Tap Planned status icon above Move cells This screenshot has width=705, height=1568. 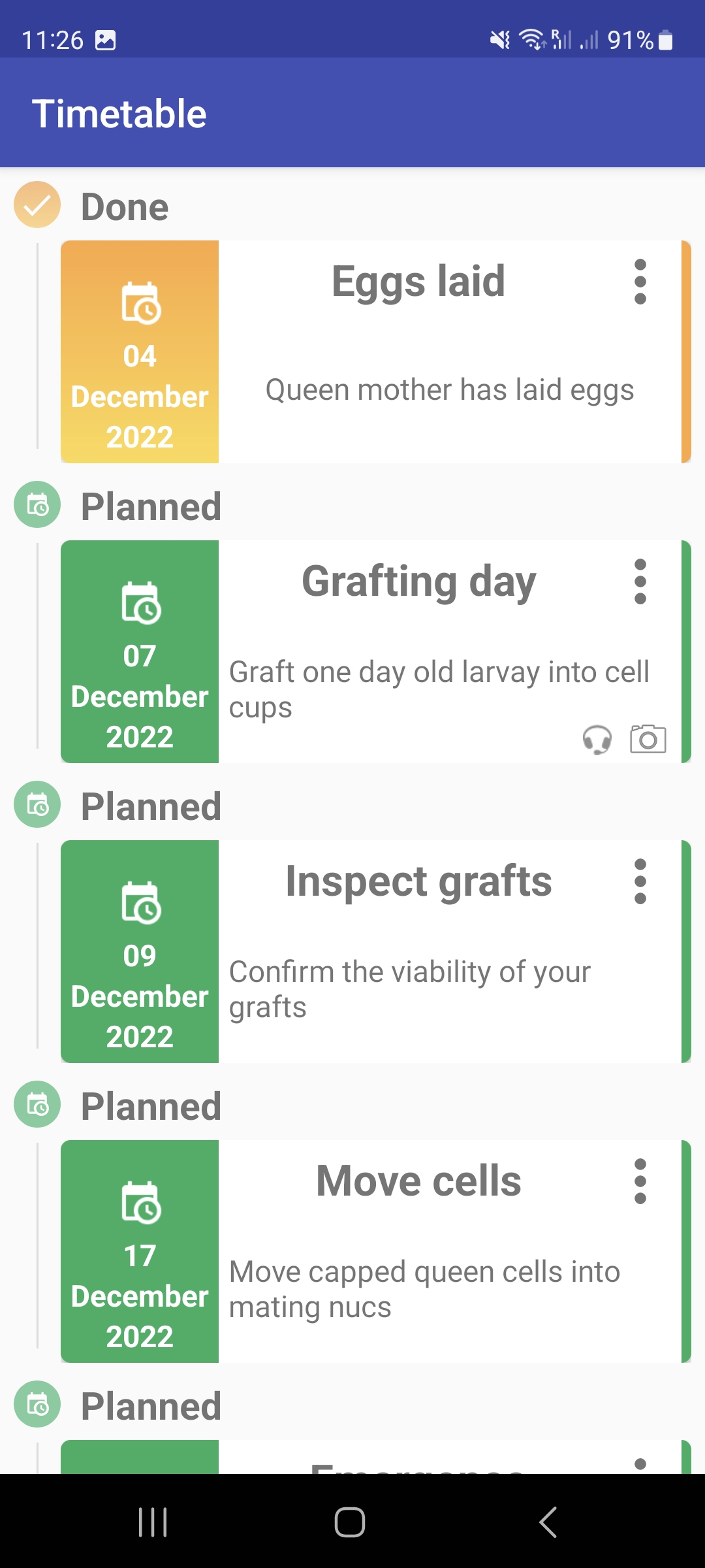pyautogui.click(x=37, y=1104)
